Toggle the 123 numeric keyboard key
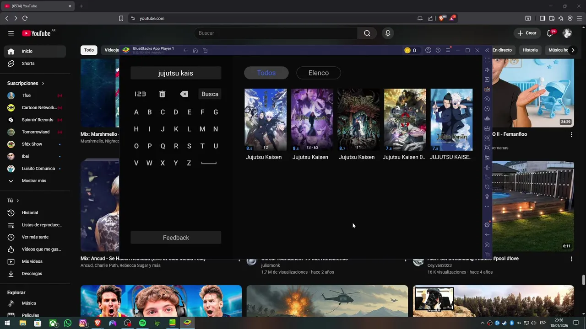586x329 pixels. pyautogui.click(x=140, y=94)
